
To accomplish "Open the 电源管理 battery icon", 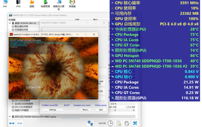I will point(45,4).
